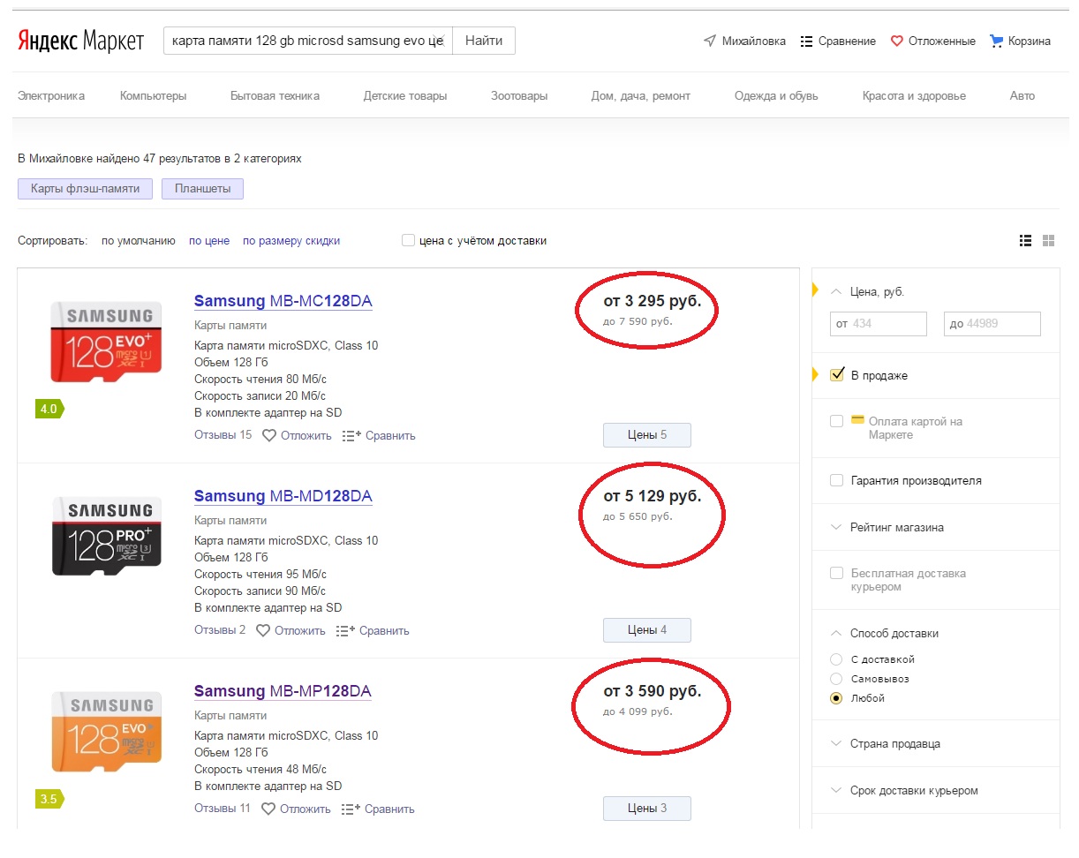The image size is (1079, 858).
Task: Click heart Отложить icon for Samsung MB-MC128DA
Action: coord(269,435)
